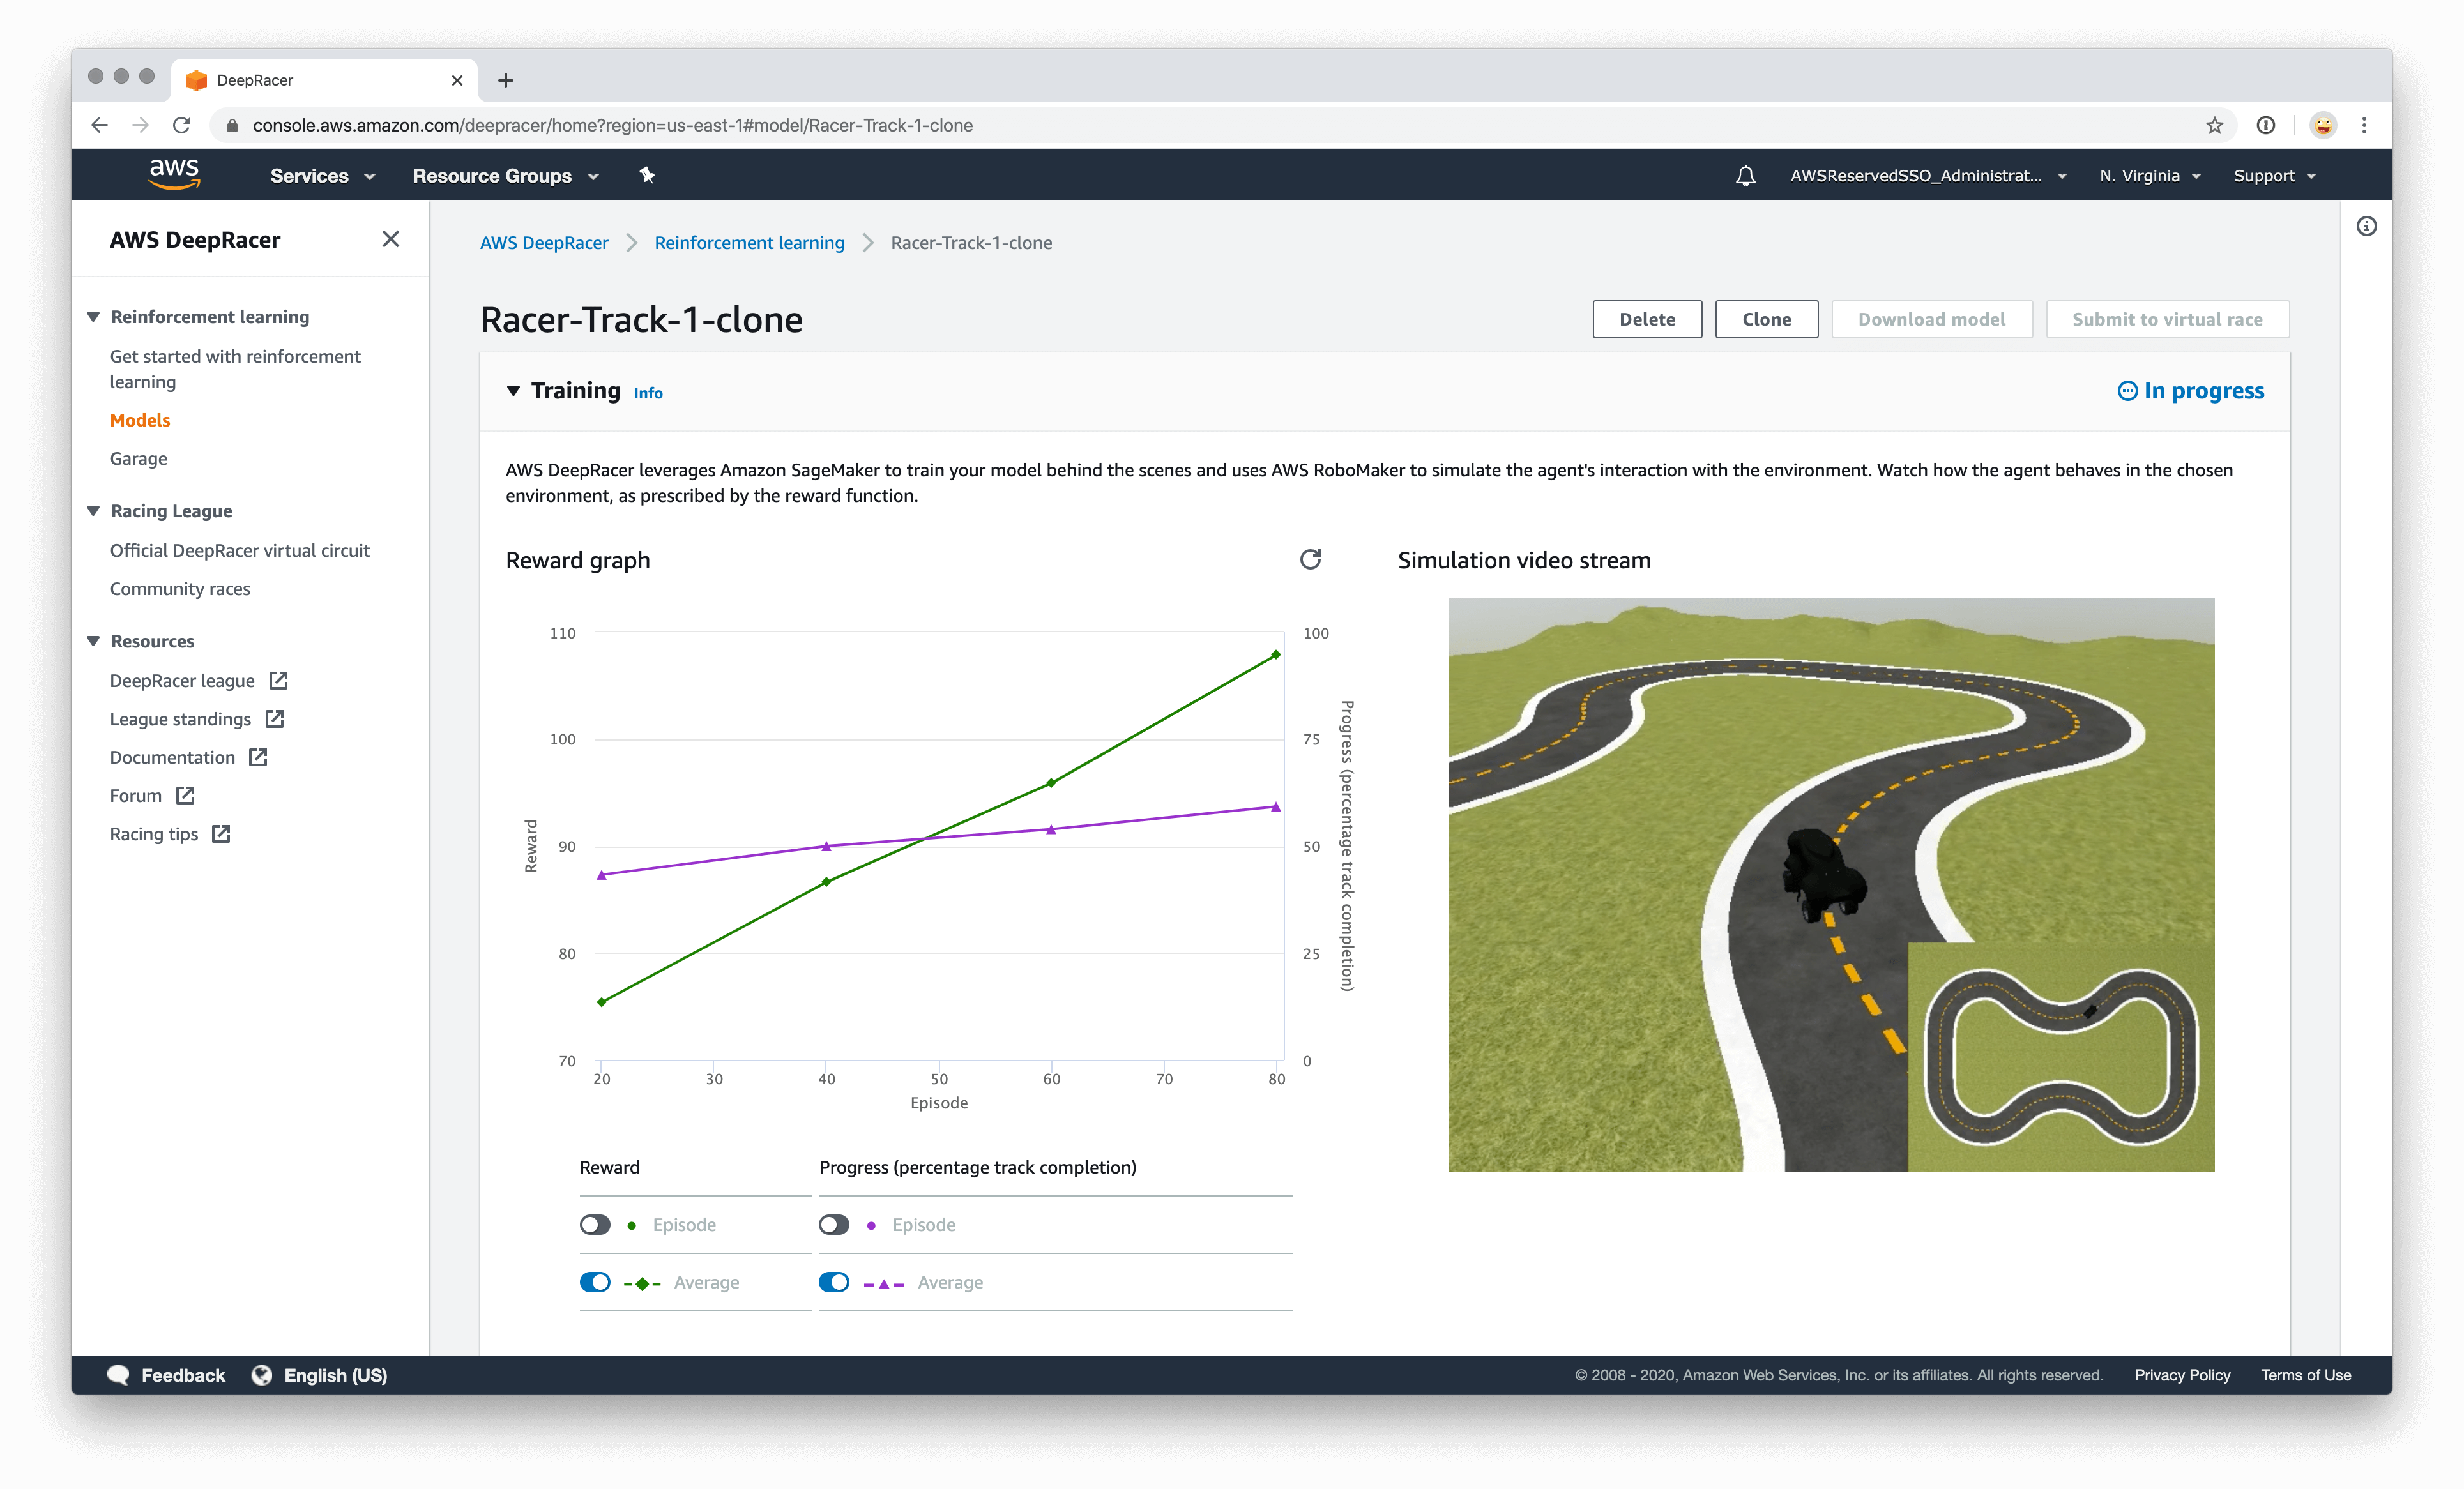This screenshot has width=2464, height=1489.
Task: Click the simulation video stream
Action: pyautogui.click(x=1830, y=884)
